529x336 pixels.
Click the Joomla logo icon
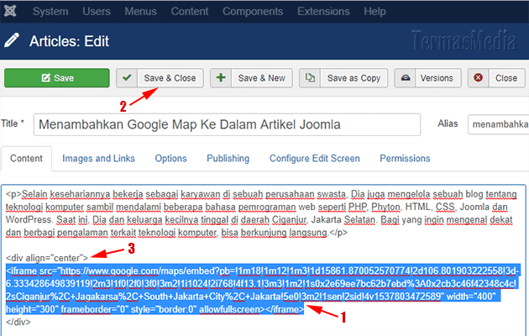click(10, 11)
